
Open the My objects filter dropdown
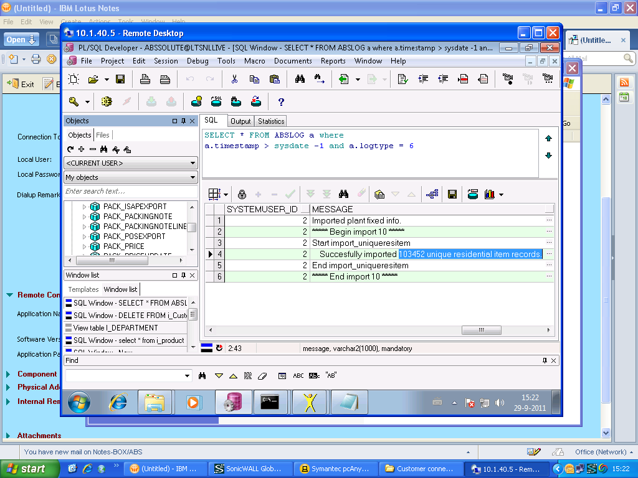[x=193, y=177]
